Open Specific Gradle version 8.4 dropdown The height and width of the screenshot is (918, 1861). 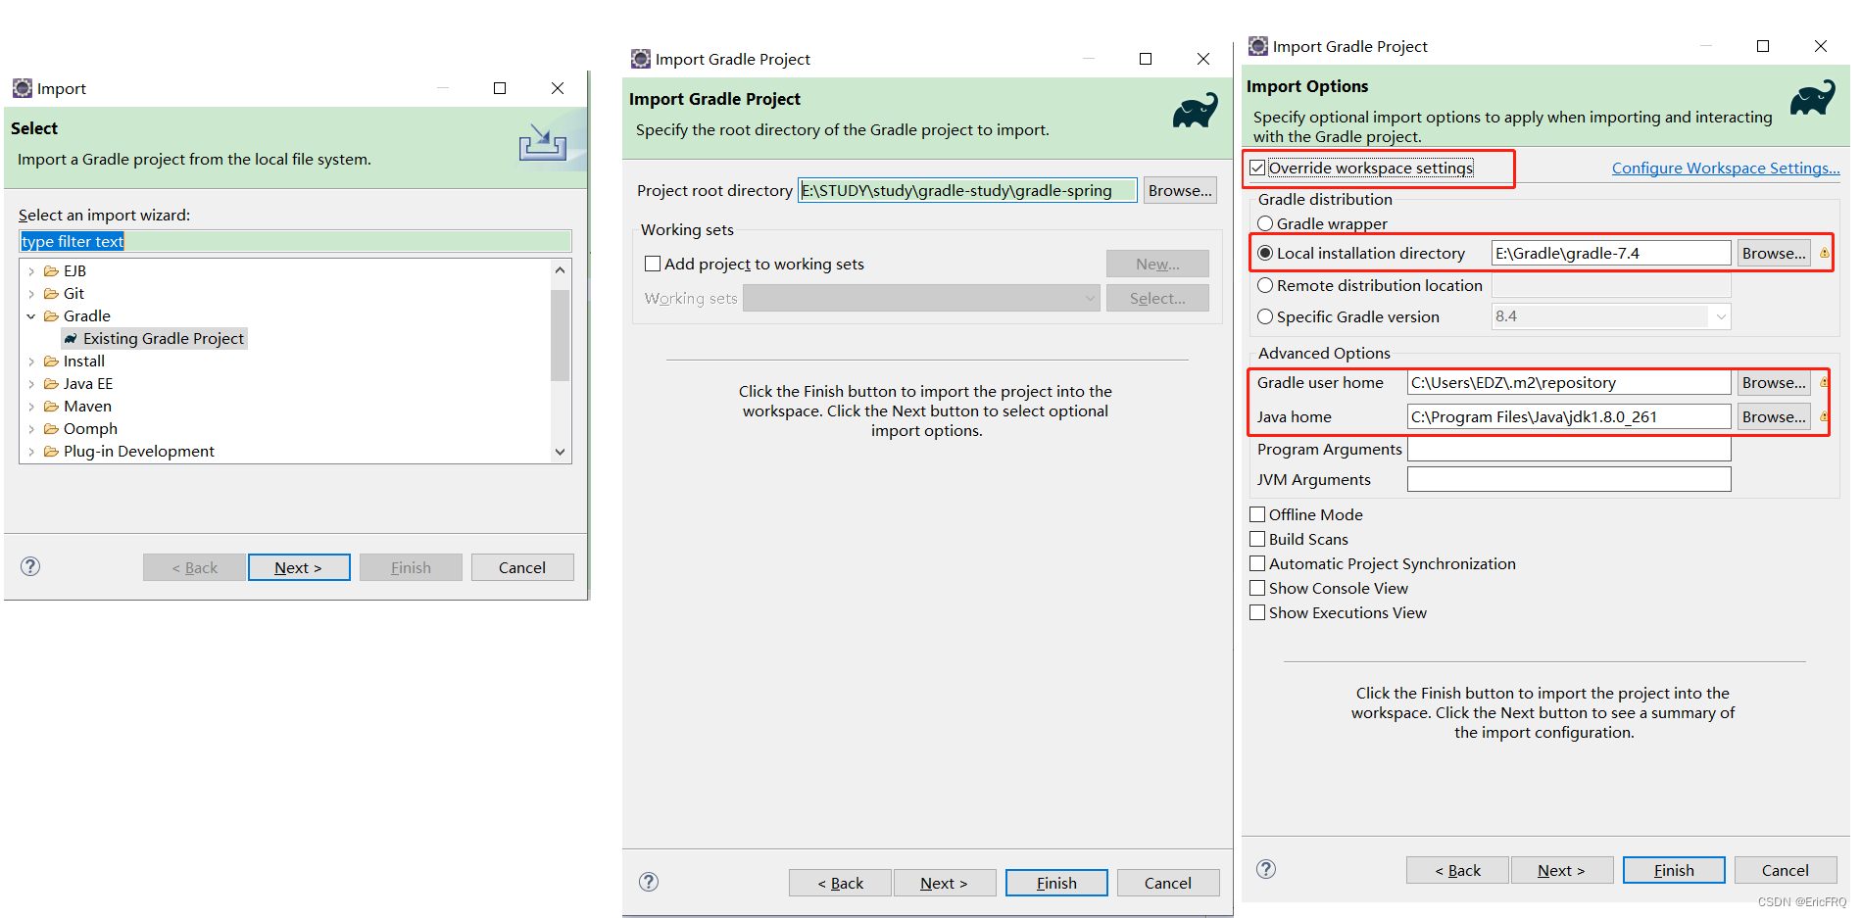pyautogui.click(x=1720, y=316)
